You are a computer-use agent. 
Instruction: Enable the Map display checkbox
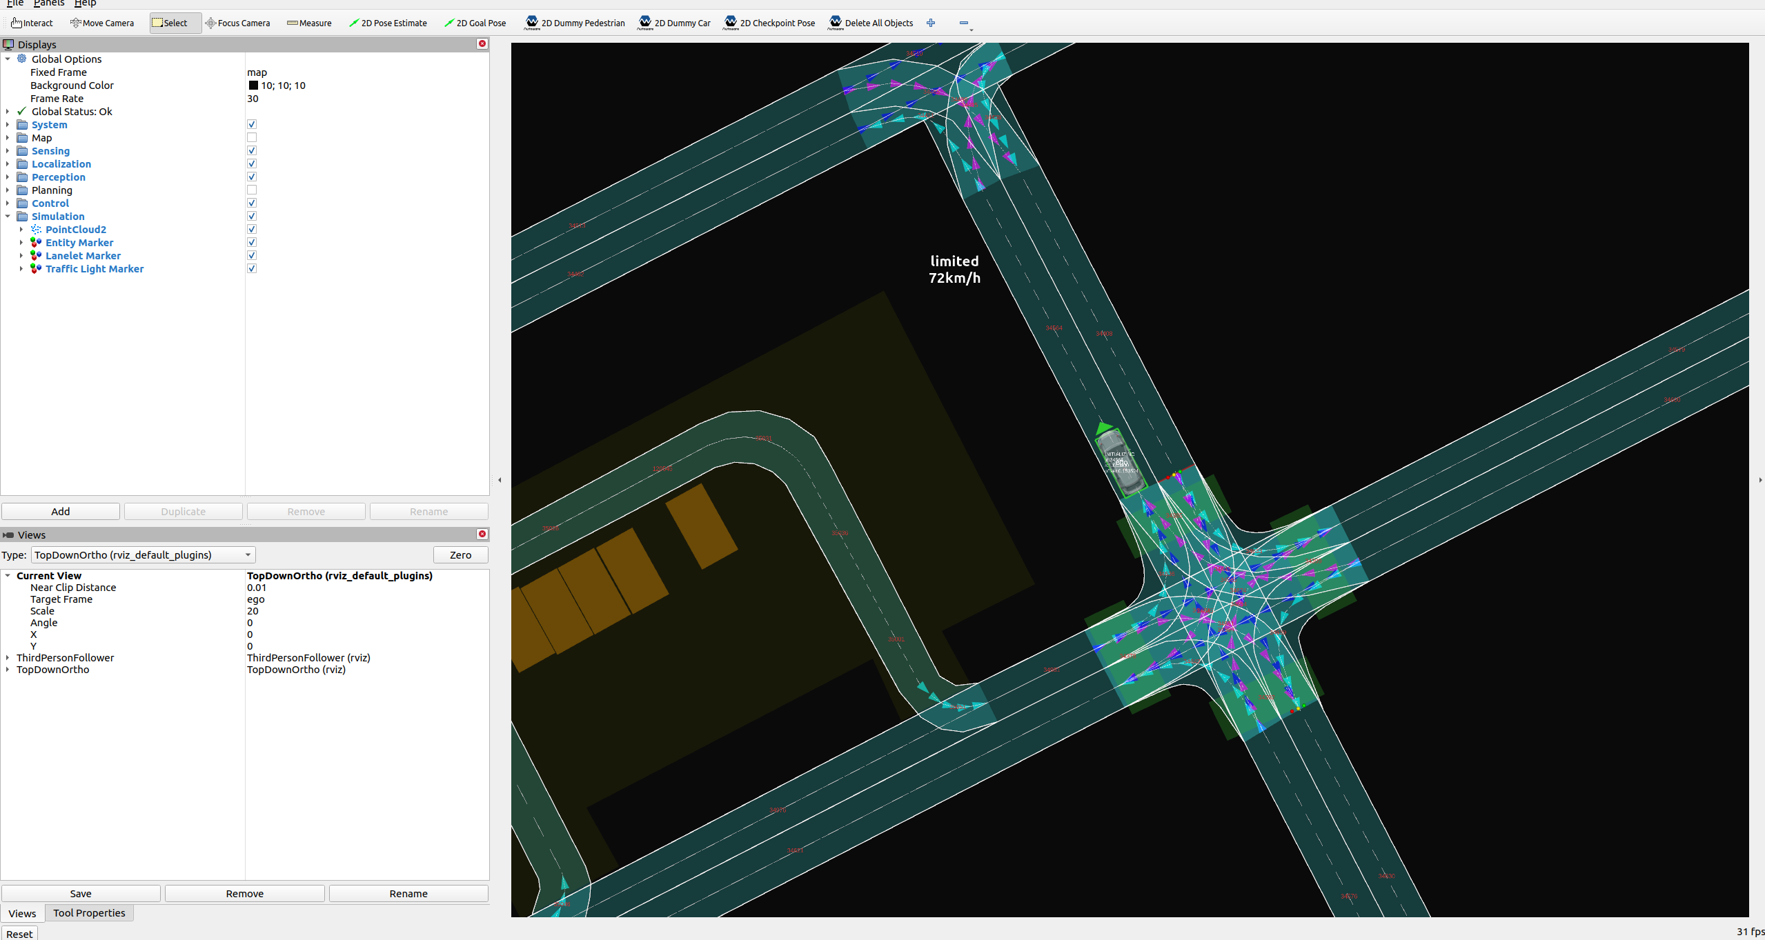pyautogui.click(x=252, y=138)
